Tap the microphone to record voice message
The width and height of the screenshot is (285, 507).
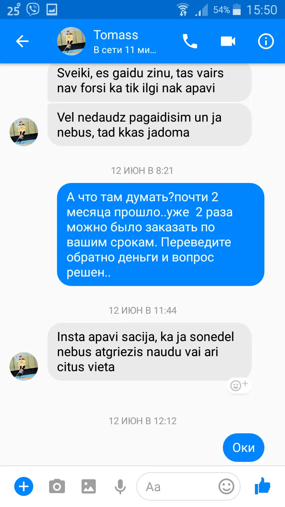120,486
